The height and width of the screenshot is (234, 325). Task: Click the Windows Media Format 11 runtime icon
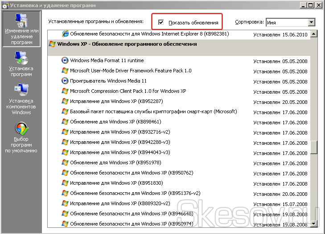[x=65, y=60]
